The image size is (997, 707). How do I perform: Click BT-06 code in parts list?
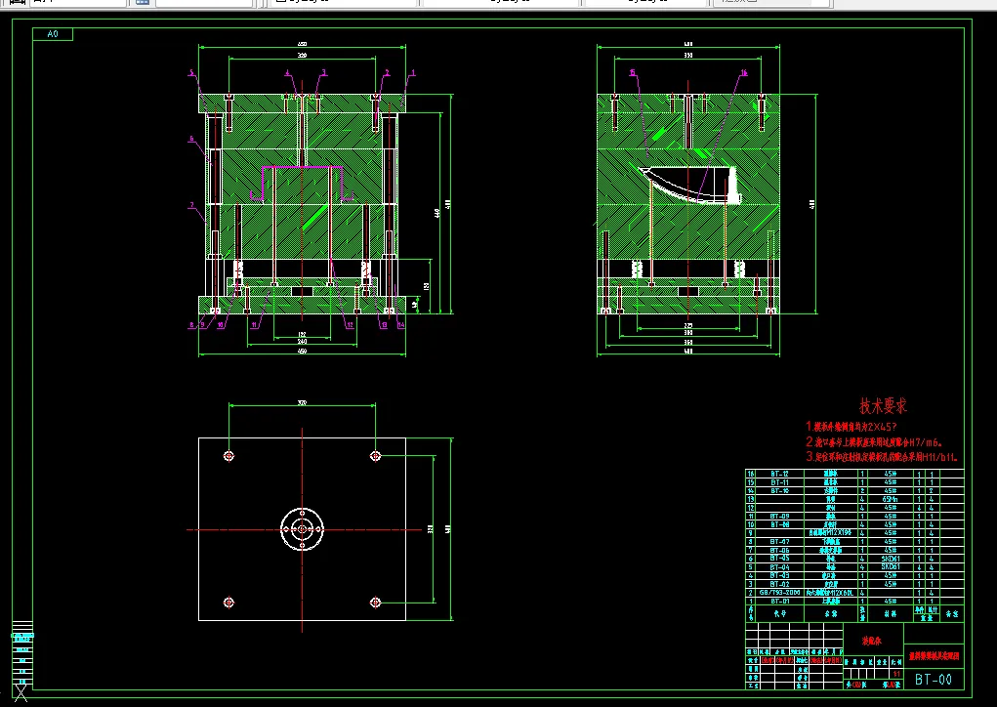[779, 550]
